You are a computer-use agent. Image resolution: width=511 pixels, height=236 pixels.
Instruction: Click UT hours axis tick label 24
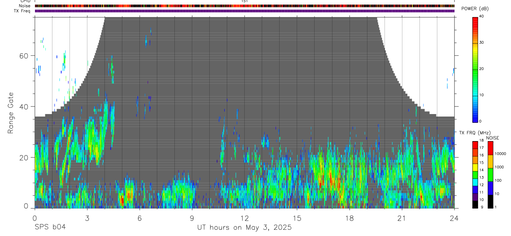[x=454, y=218]
